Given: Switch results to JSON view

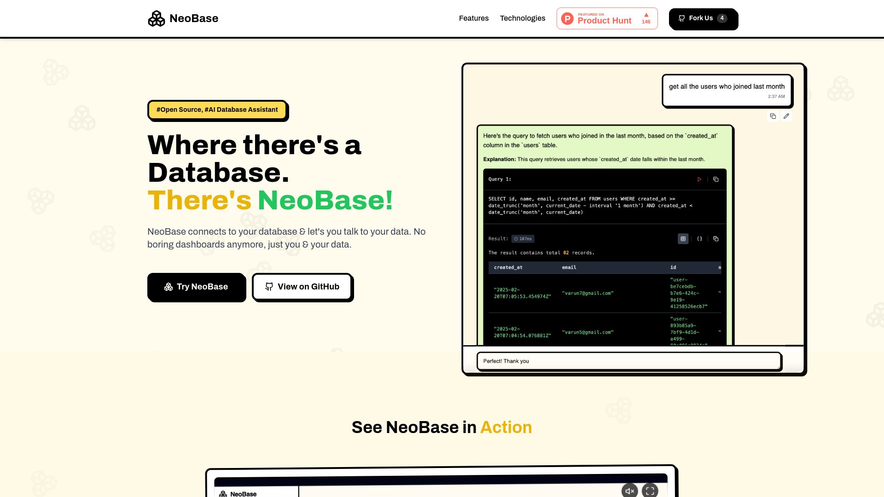Looking at the screenshot, I should coord(700,239).
